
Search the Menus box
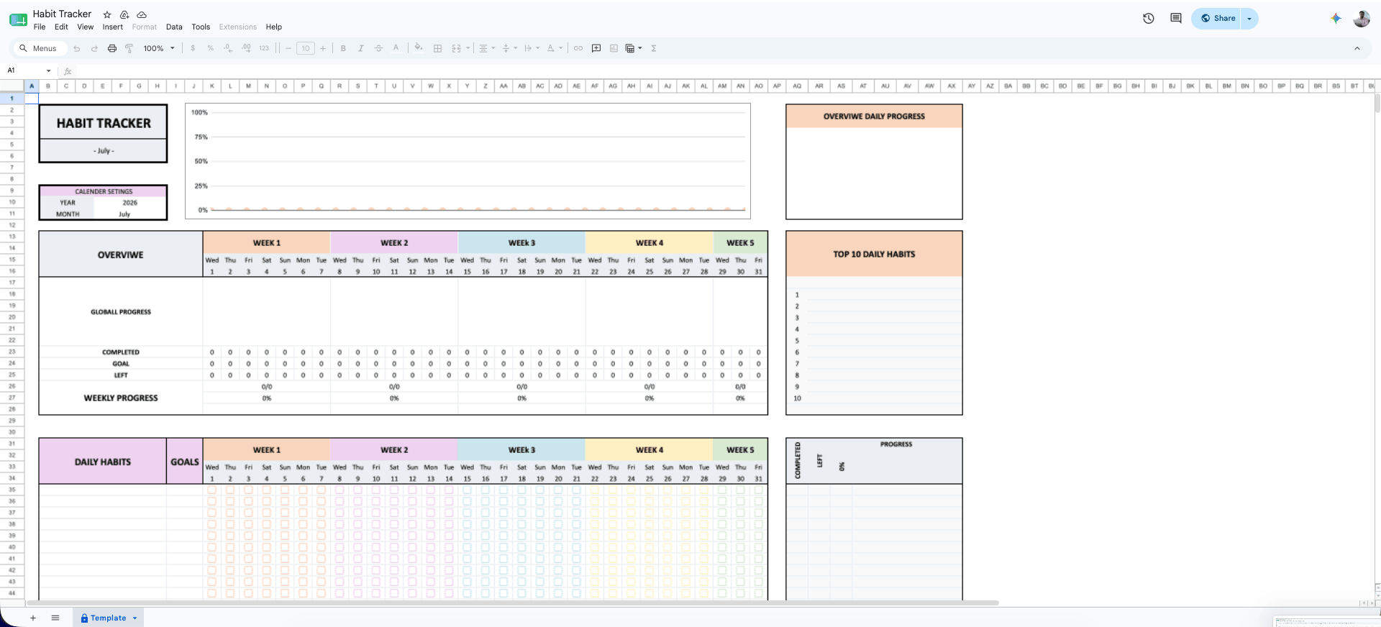click(40, 48)
